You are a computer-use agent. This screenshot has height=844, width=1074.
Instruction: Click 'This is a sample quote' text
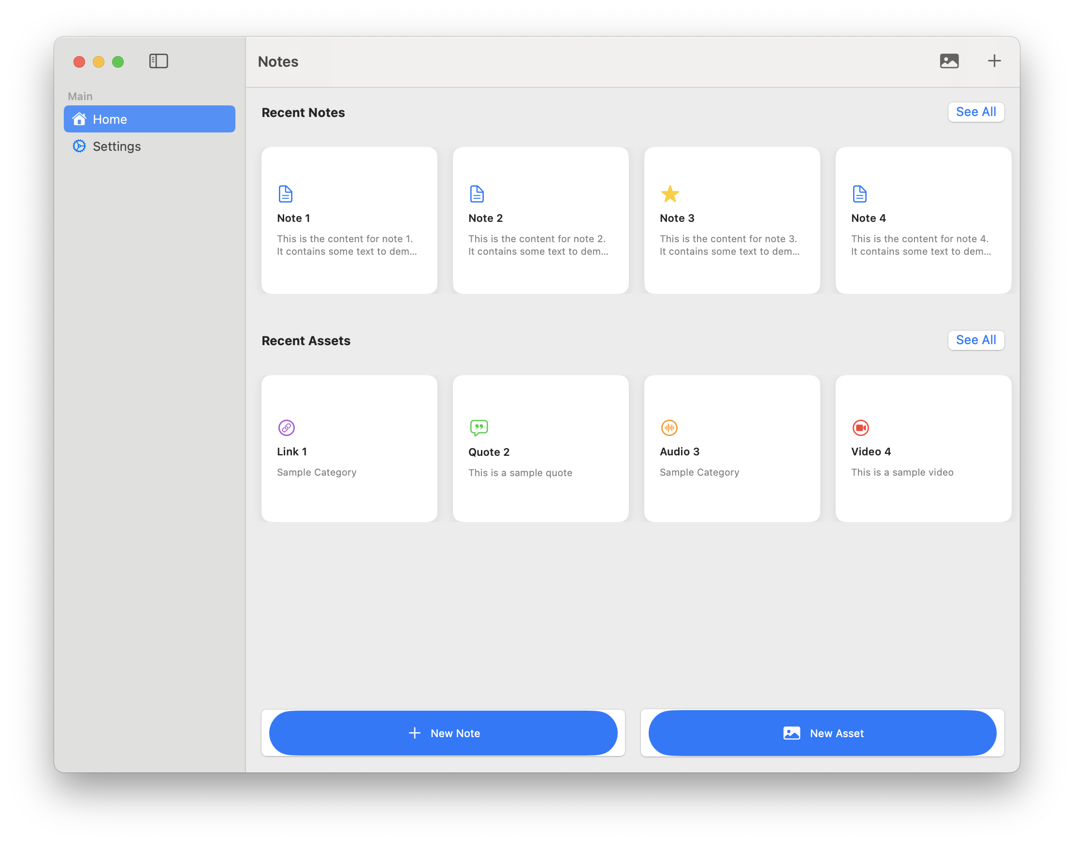pos(520,473)
